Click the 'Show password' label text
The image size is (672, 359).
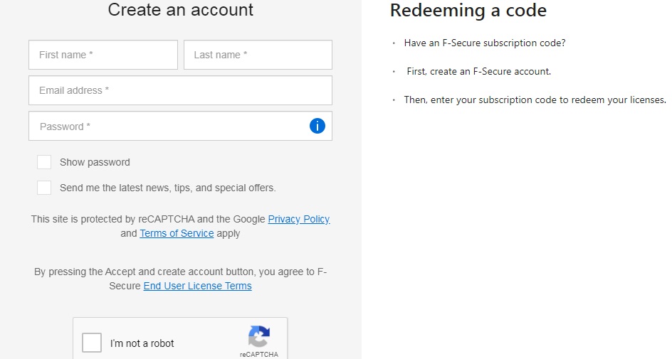point(95,162)
